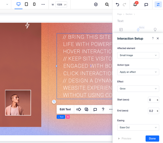The height and width of the screenshot is (143, 163).
Task: Open the site checker checkmark icon
Action: point(96,4)
